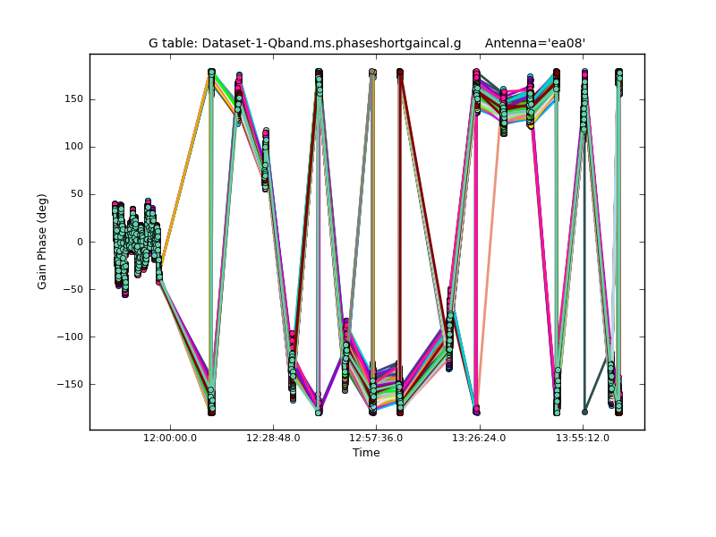Select the 12:28:48.0 time tick label
This screenshot has height=537, width=716.
[273, 438]
